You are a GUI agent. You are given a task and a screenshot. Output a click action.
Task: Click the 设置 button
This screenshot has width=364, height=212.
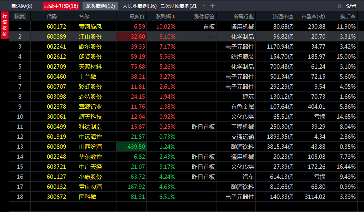click(351, 6)
